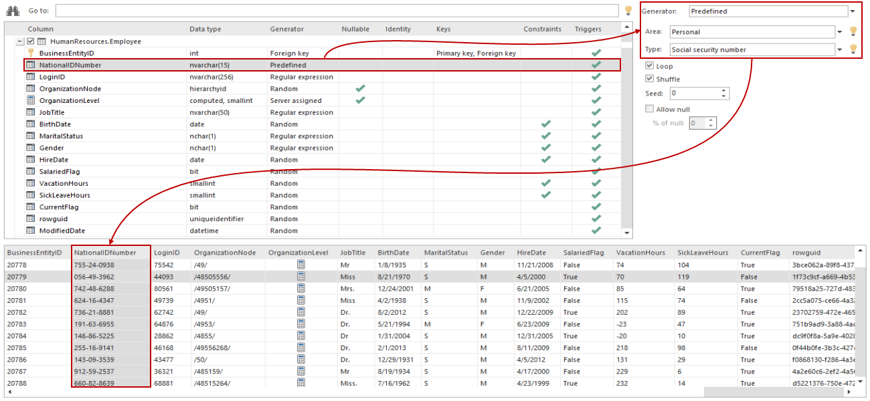The image size is (870, 401).
Task: Click the column icon of HireDate row
Action: pos(30,160)
